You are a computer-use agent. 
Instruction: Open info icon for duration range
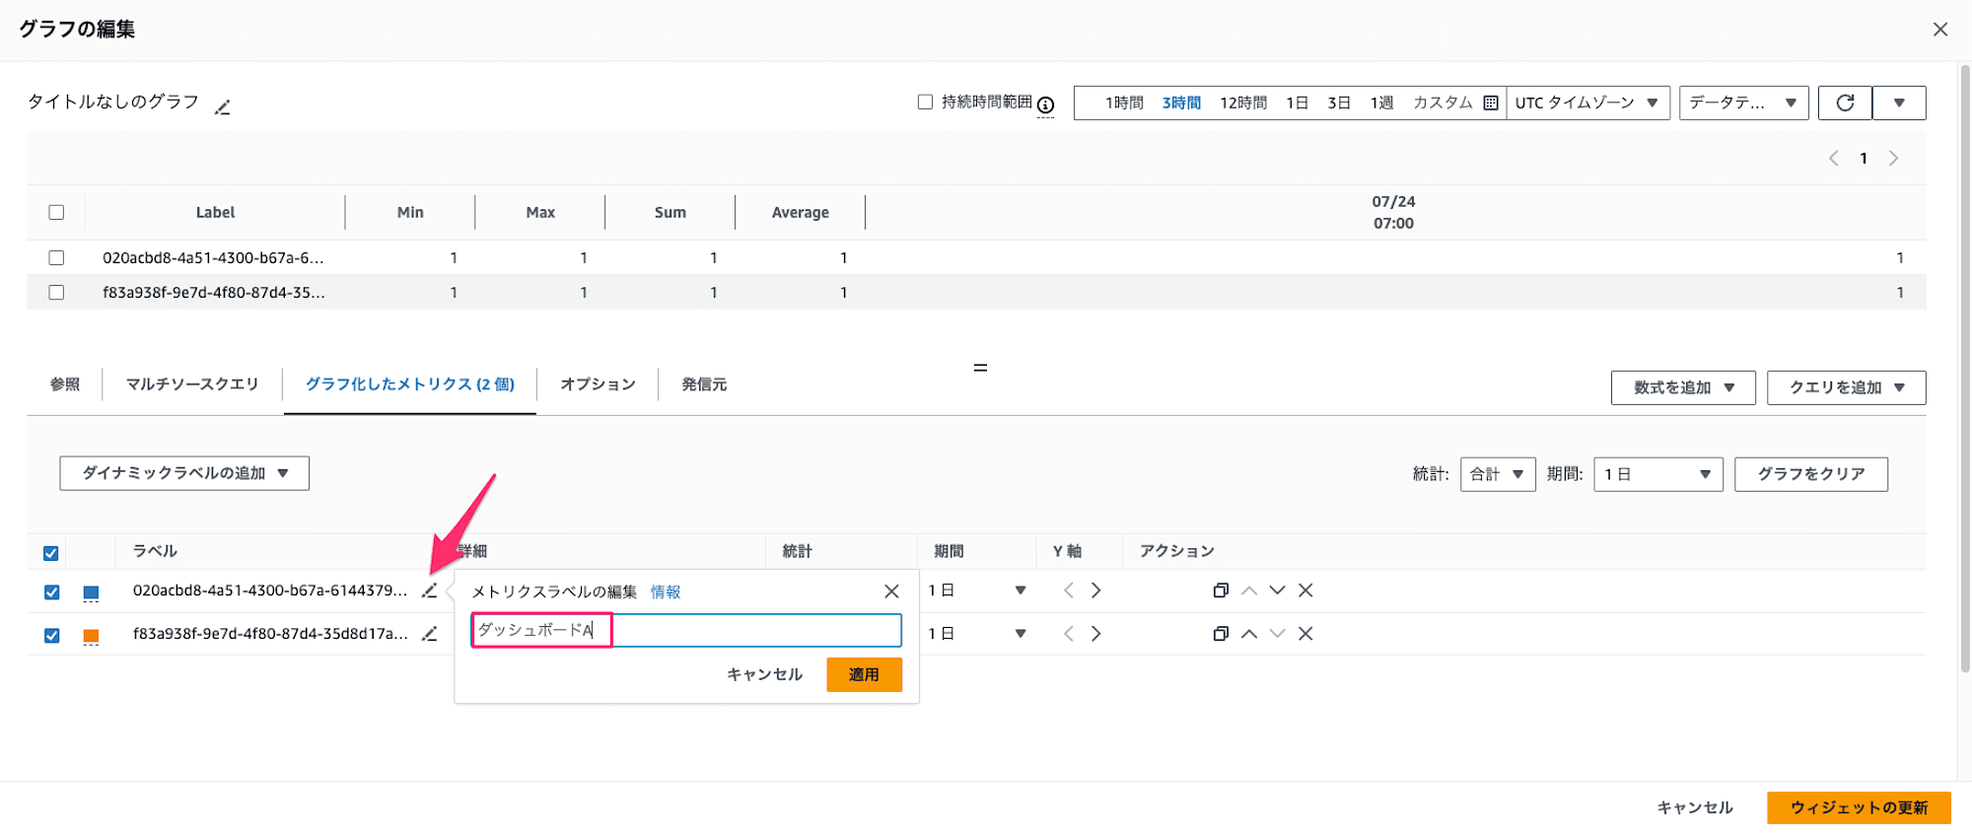tap(1046, 104)
